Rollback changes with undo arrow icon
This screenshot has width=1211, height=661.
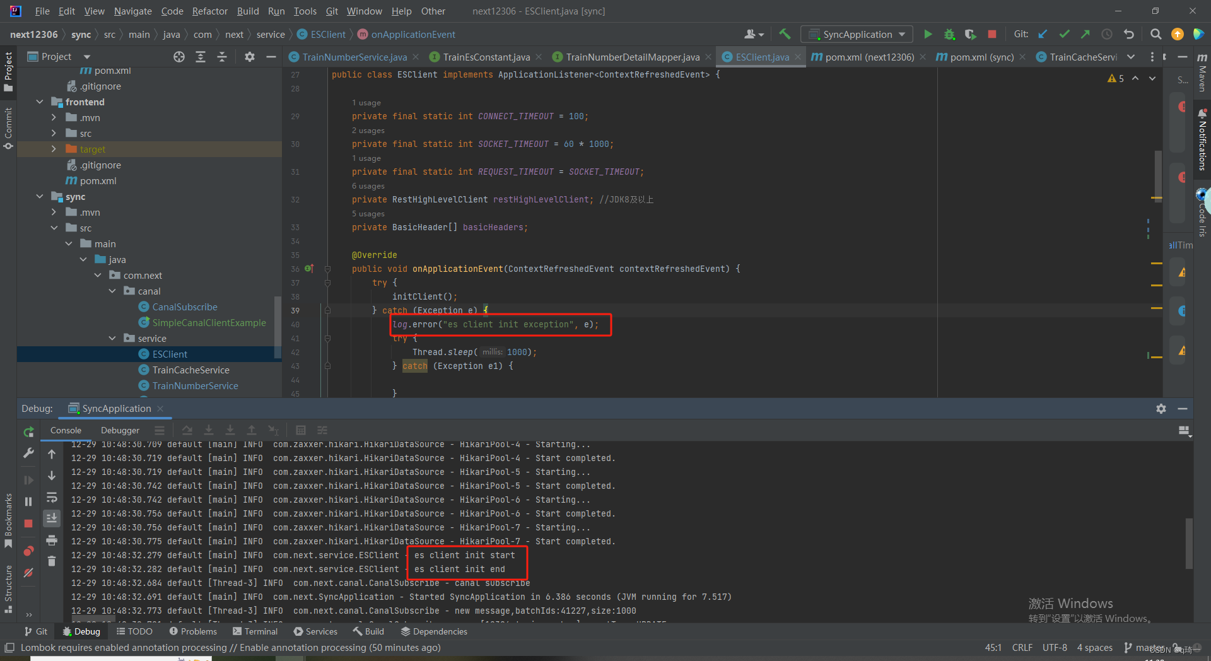[1129, 34]
